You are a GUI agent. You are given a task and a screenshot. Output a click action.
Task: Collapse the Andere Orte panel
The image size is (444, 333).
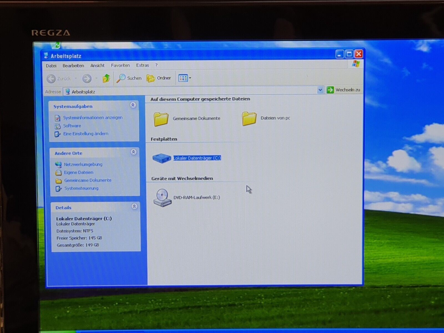[133, 152]
